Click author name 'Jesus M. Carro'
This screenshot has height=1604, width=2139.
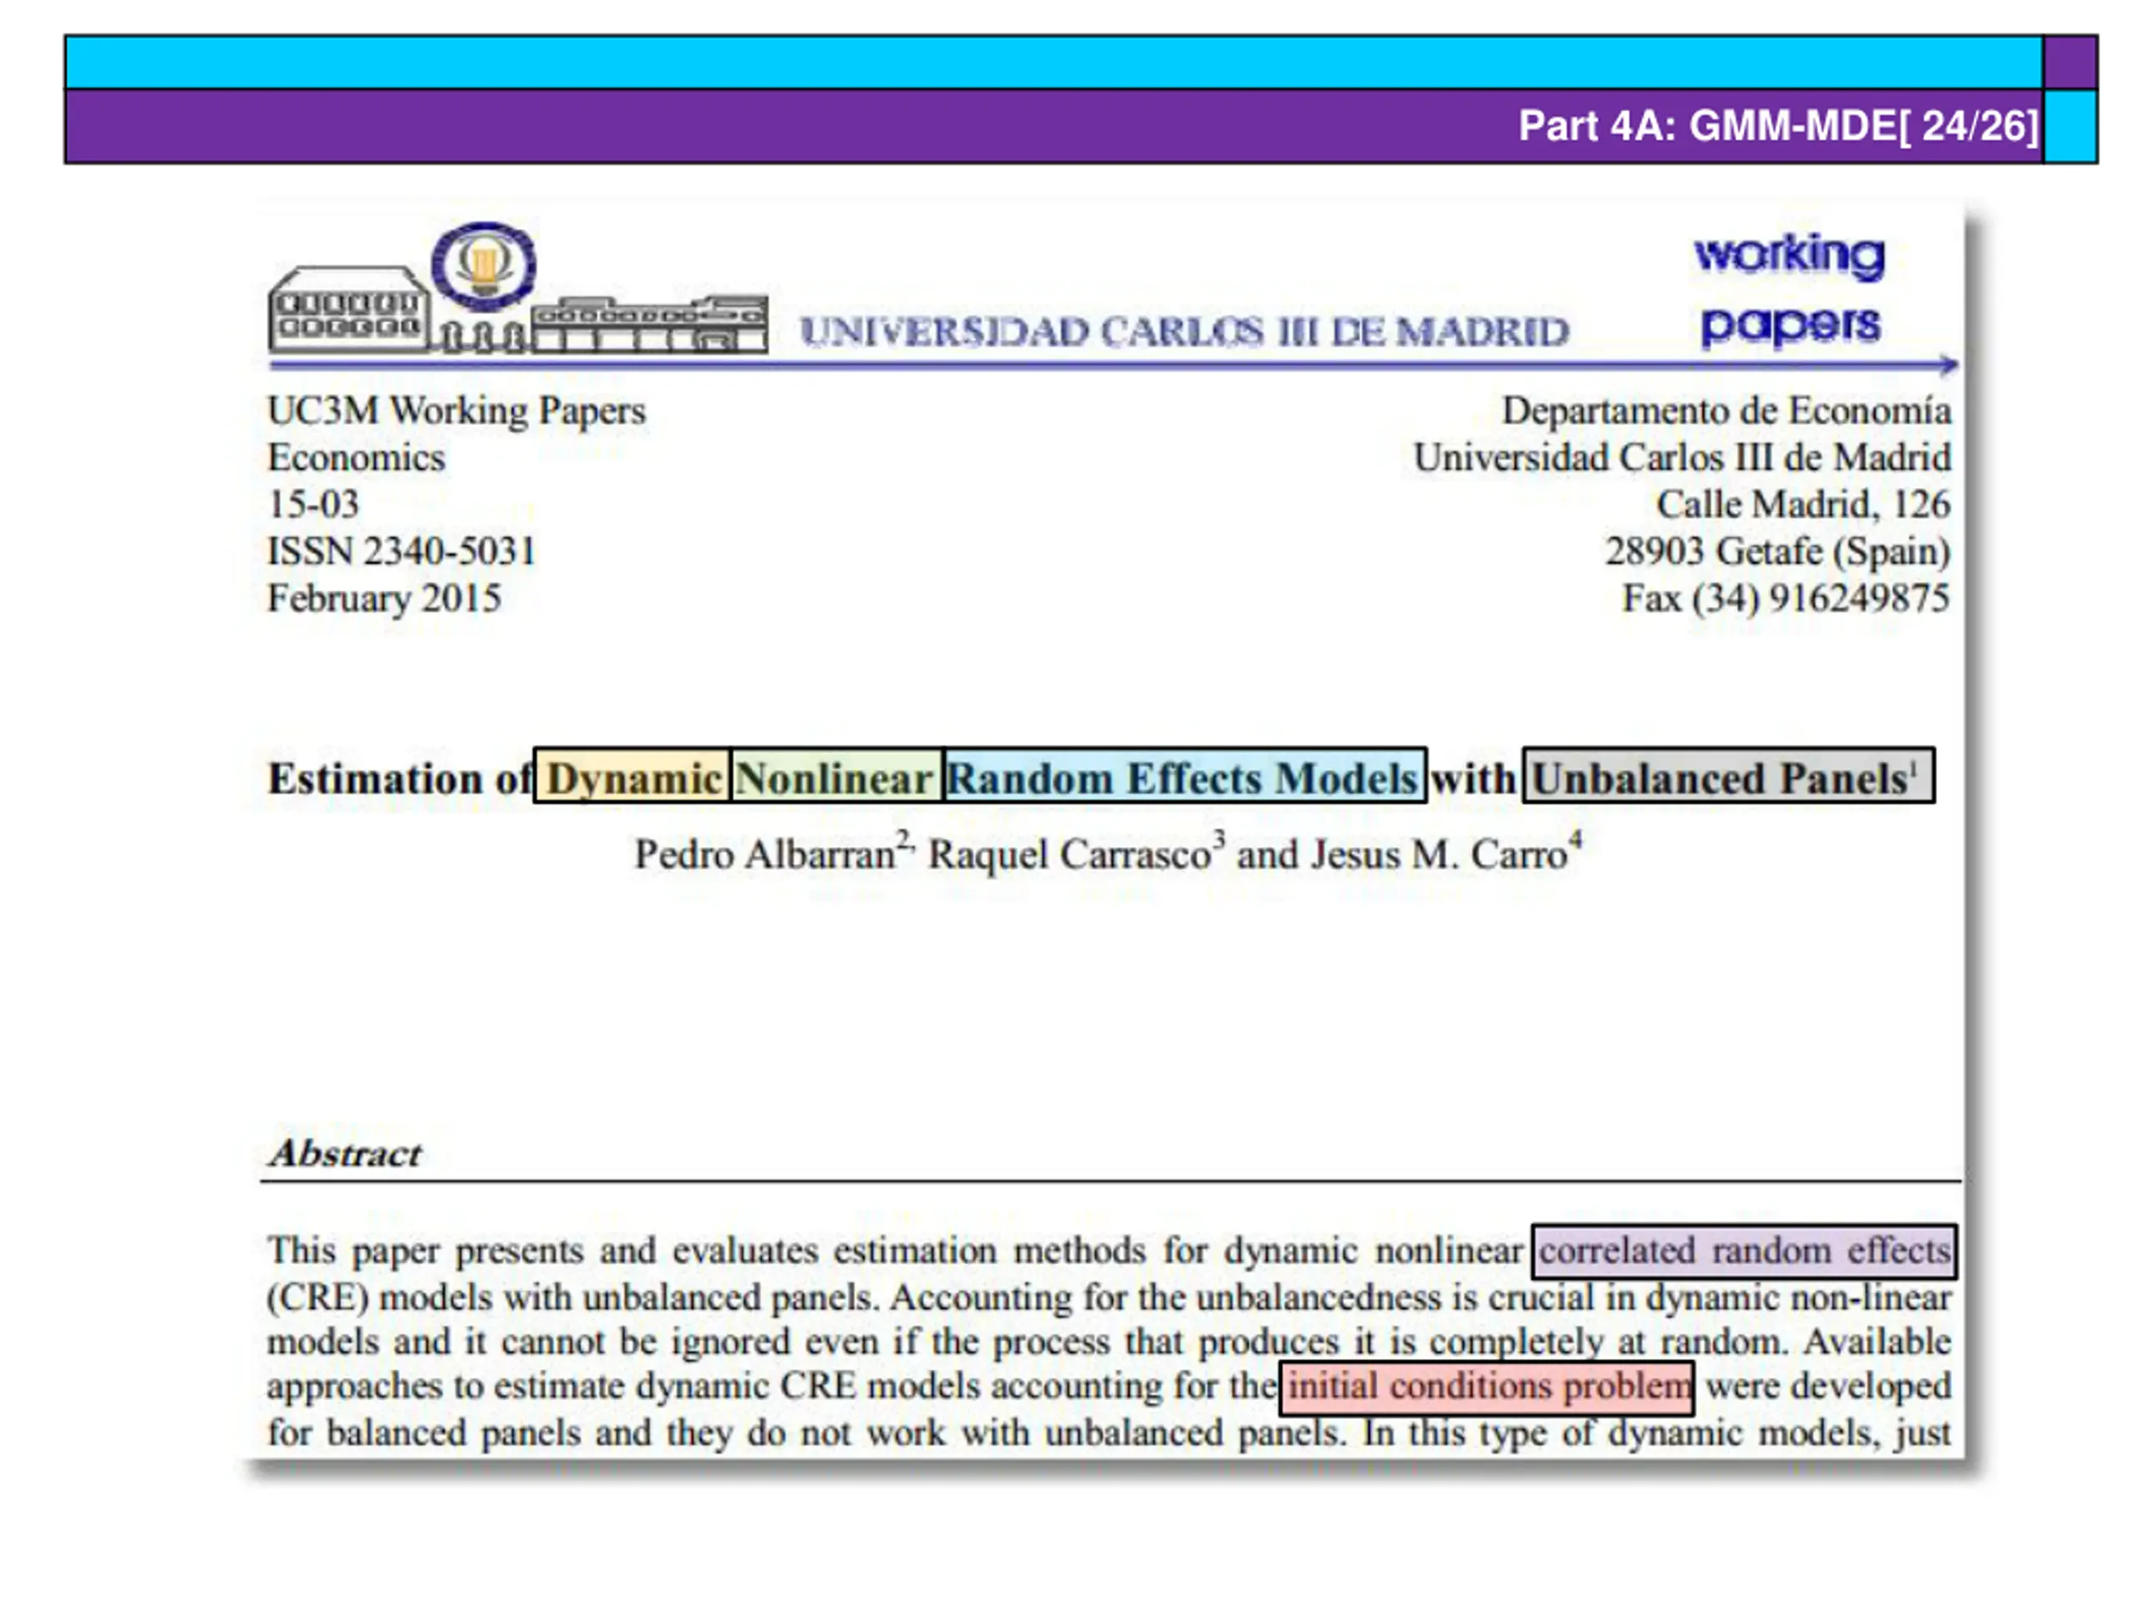coord(1438,854)
